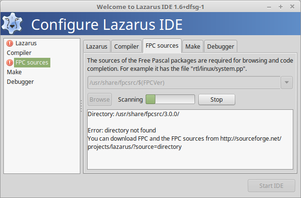Switch to the Compiler tab
The width and height of the screenshot is (301, 198).
[126, 46]
